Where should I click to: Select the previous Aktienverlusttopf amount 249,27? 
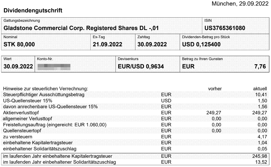(x=214, y=113)
